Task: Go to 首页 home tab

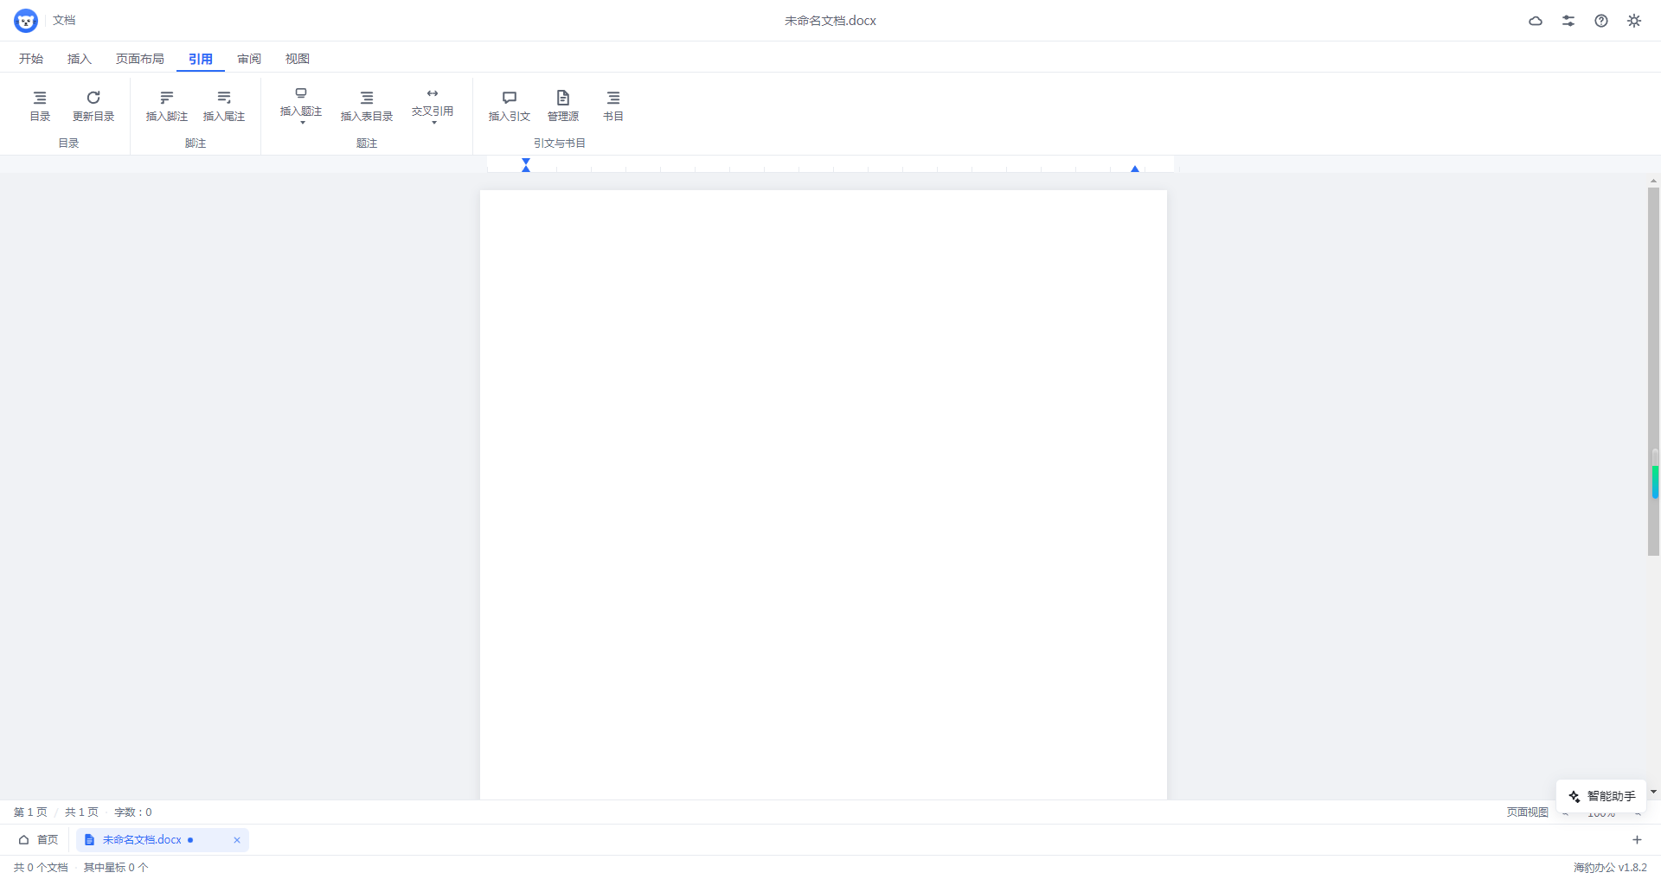Action: point(39,839)
